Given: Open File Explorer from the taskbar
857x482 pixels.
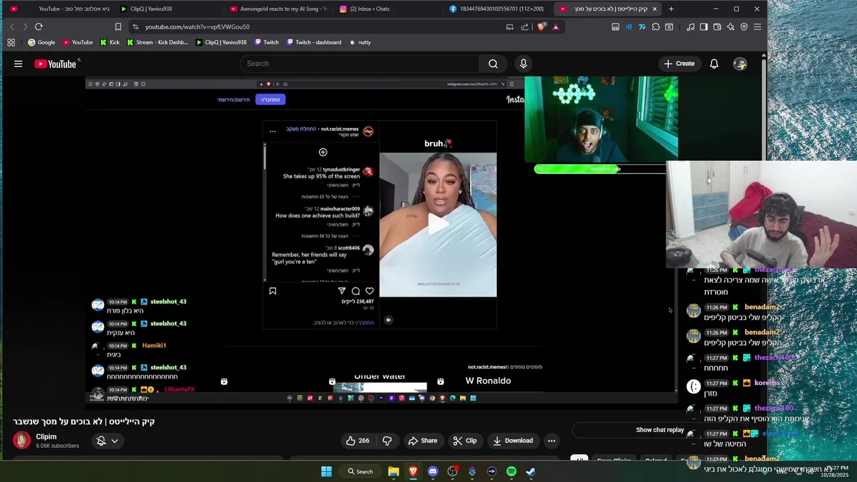Looking at the screenshot, I should pyautogui.click(x=394, y=471).
